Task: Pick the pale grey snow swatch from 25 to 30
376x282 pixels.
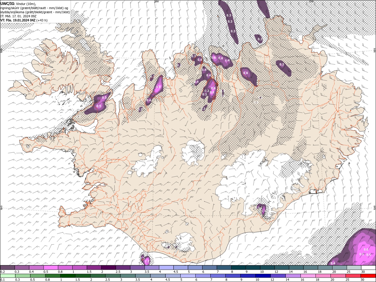Action: [x=354, y=268]
